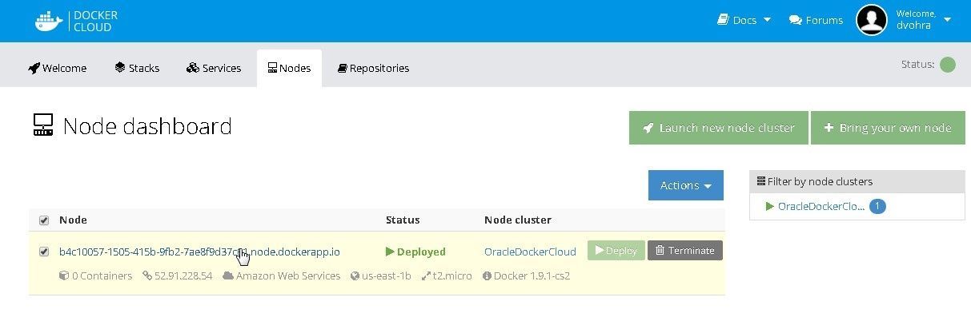Click the Forums chat bubbles icon

tap(795, 20)
